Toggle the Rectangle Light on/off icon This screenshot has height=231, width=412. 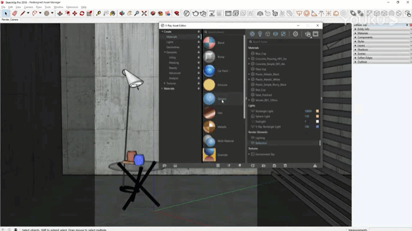tap(253, 111)
